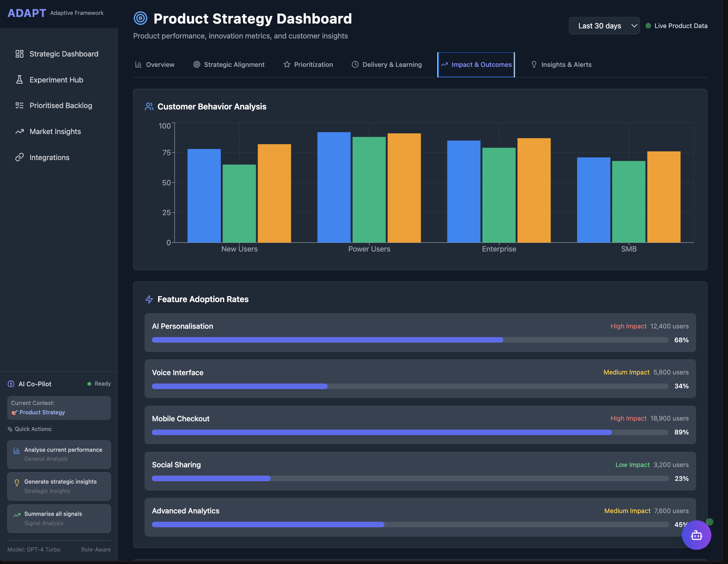Click the Prioritised Backlog list icon

tap(19, 105)
